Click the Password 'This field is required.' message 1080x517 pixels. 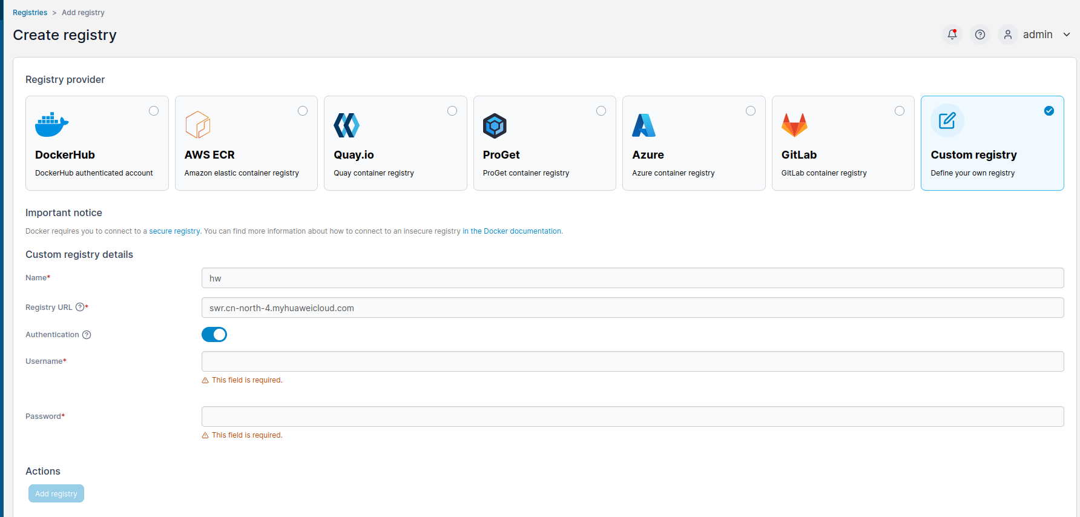pos(247,435)
